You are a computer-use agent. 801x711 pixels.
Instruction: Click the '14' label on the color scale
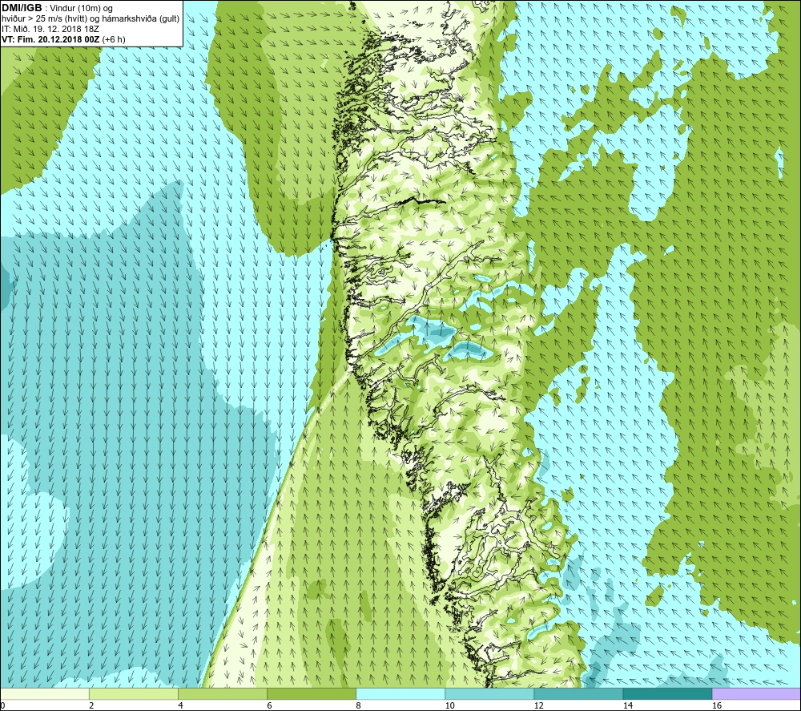[627, 706]
